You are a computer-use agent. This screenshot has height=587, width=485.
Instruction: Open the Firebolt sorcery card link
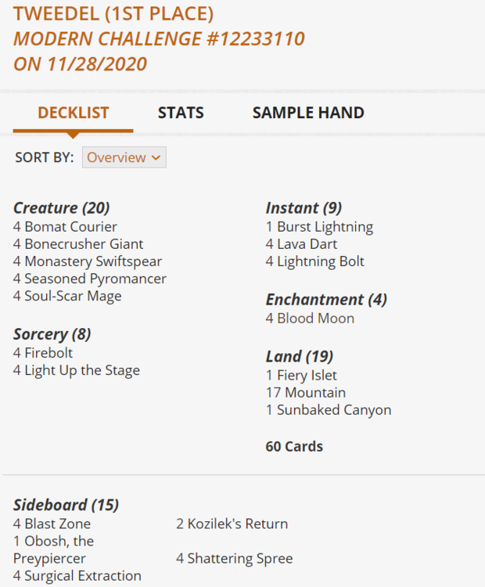[x=48, y=353]
